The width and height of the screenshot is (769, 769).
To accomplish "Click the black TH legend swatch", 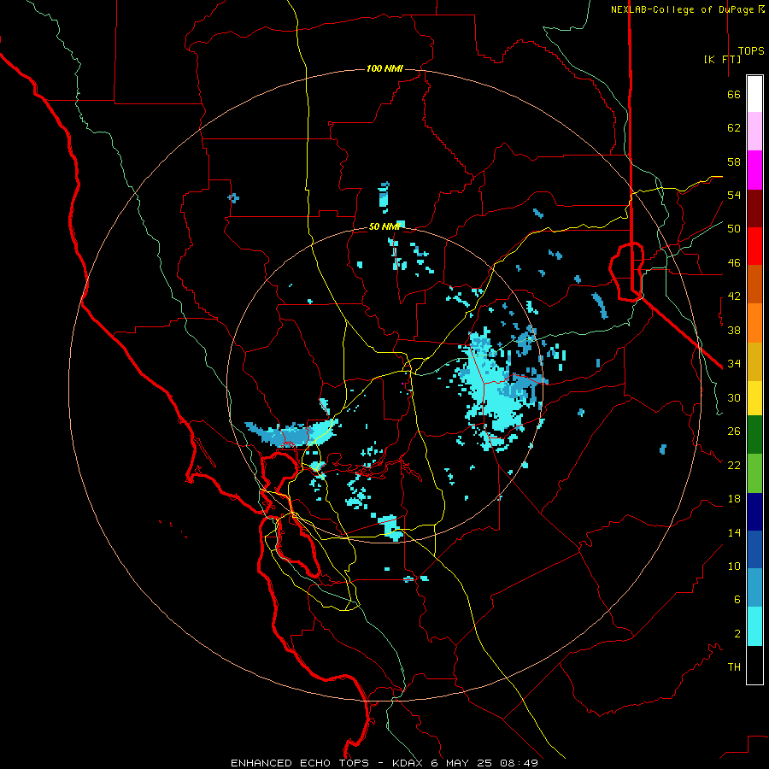I will click(x=754, y=665).
